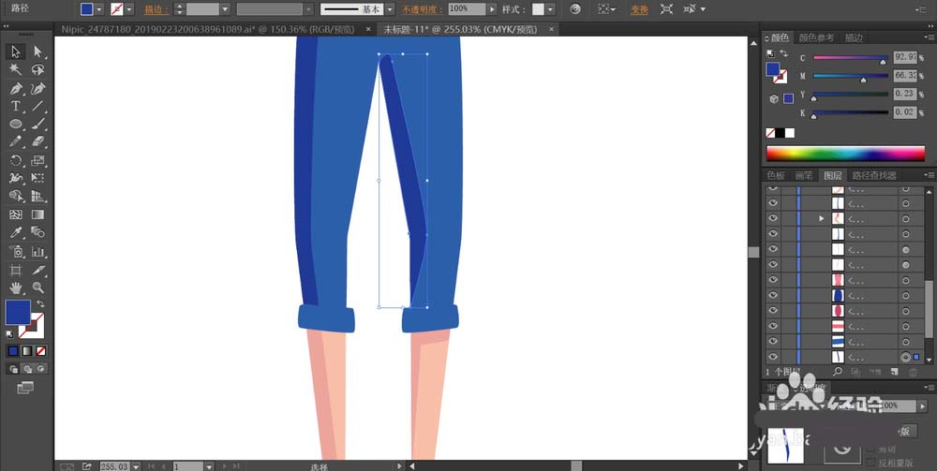Image resolution: width=937 pixels, height=471 pixels.
Task: Select the Type tool
Action: [x=16, y=106]
